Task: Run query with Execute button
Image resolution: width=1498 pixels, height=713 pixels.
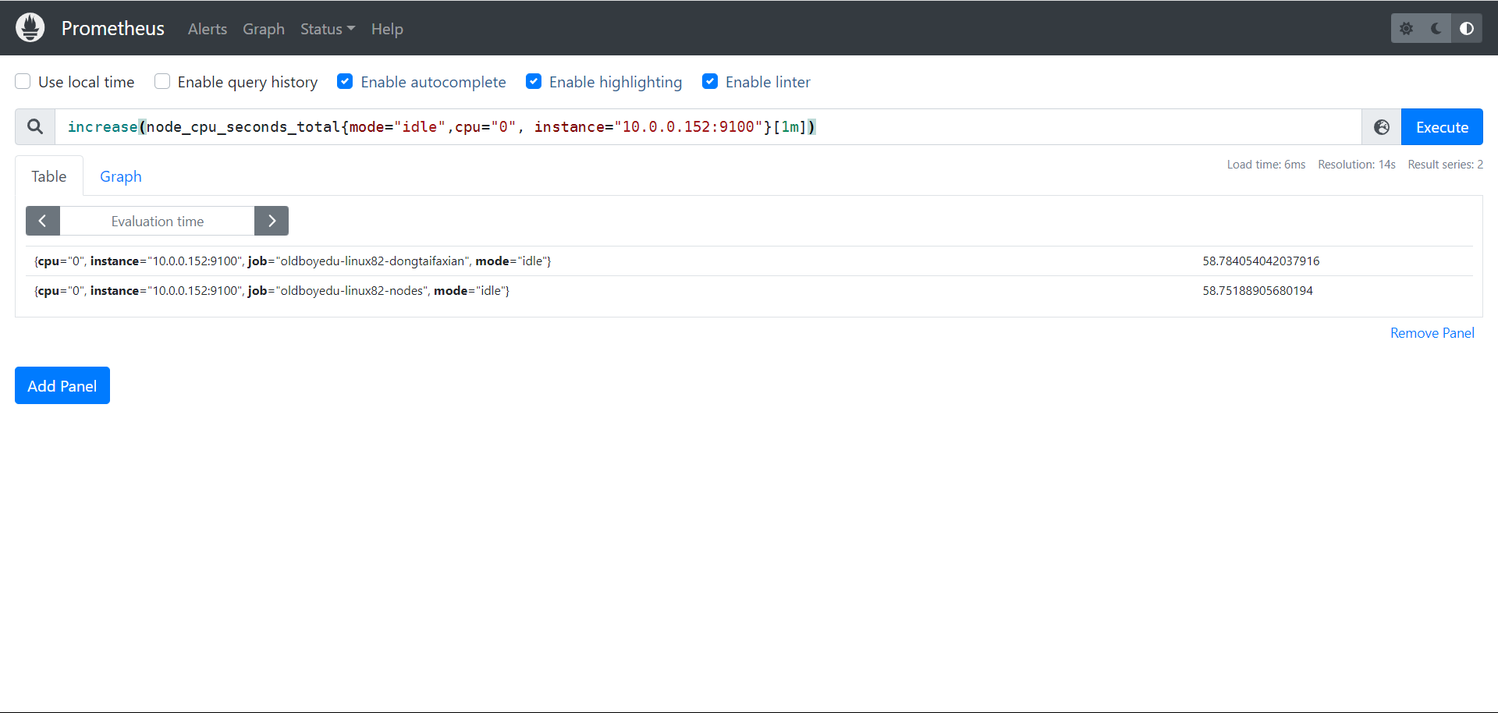Action: click(x=1442, y=126)
